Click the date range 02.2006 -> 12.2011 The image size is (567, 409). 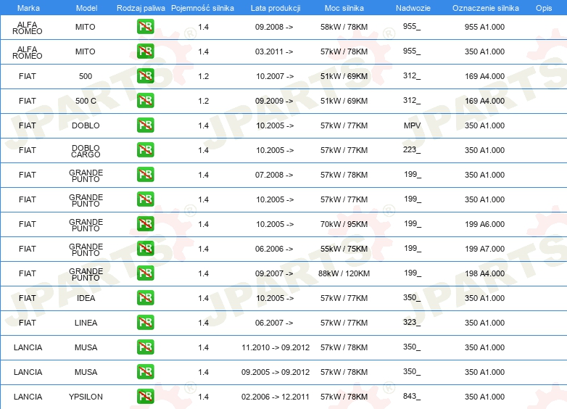click(x=276, y=397)
